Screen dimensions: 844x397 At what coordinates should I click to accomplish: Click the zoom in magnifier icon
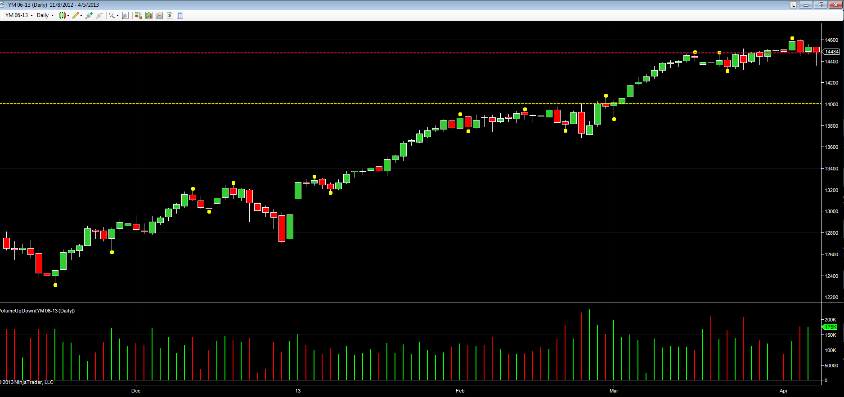point(89,15)
